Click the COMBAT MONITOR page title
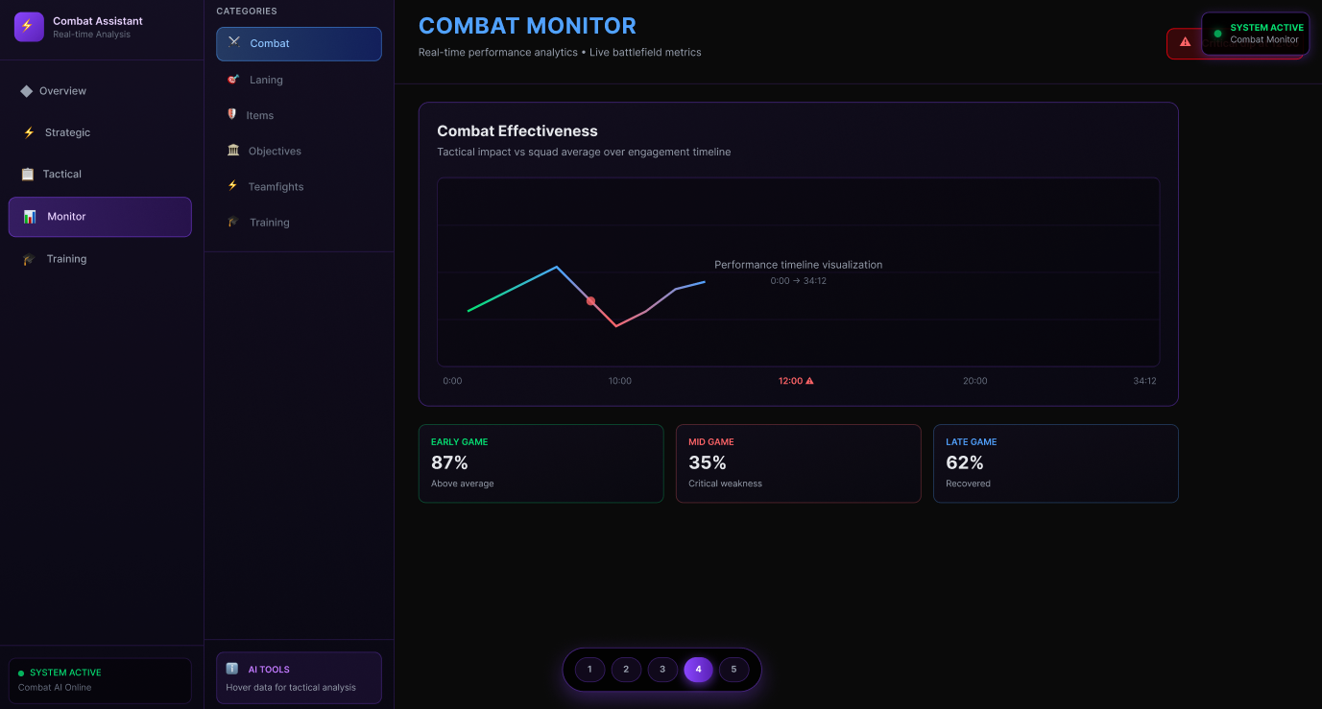The width and height of the screenshot is (1322, 709). (527, 26)
